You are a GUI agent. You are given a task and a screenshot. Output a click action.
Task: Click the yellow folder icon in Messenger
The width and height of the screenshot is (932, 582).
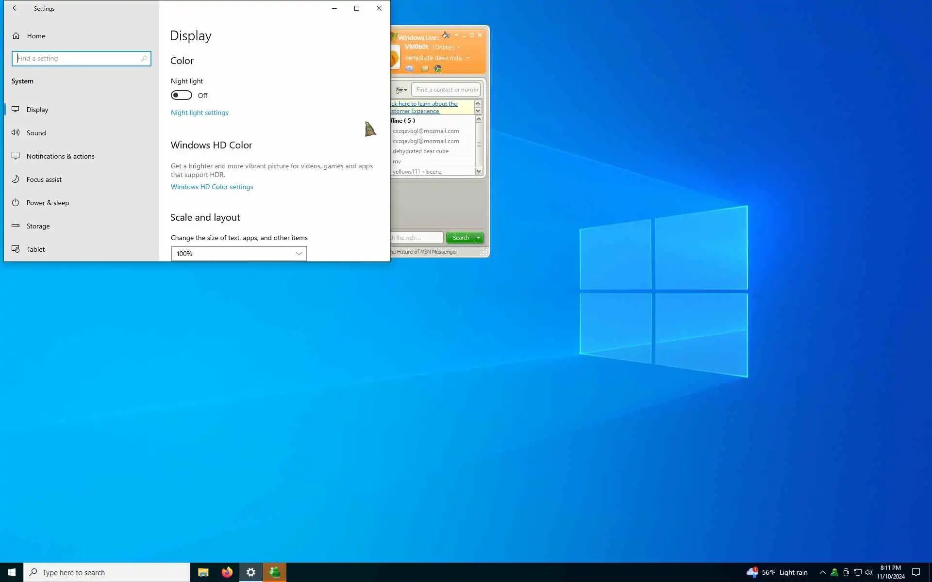[x=425, y=68]
